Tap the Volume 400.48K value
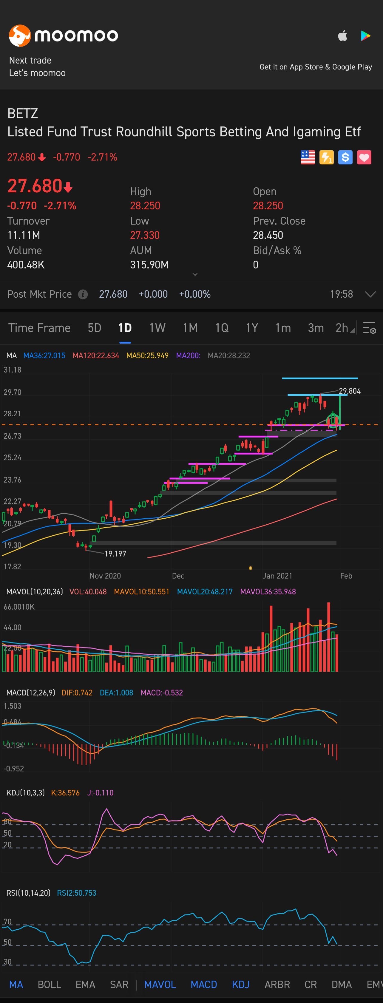Image resolution: width=383 pixels, height=1003 pixels. pos(26,265)
